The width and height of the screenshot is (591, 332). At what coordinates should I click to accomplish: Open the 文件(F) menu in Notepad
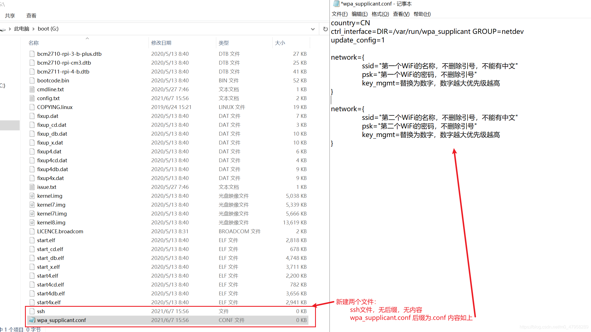point(339,14)
